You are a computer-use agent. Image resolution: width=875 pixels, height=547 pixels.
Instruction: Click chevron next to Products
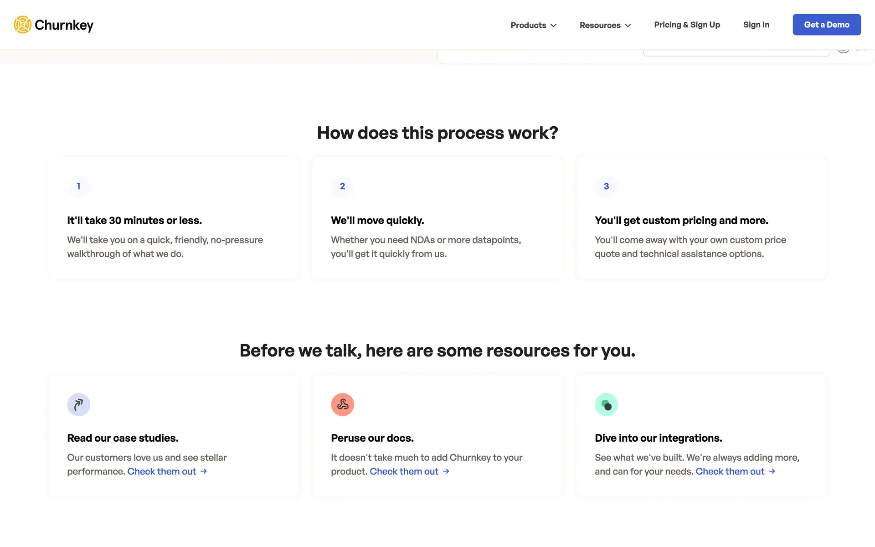click(x=554, y=26)
